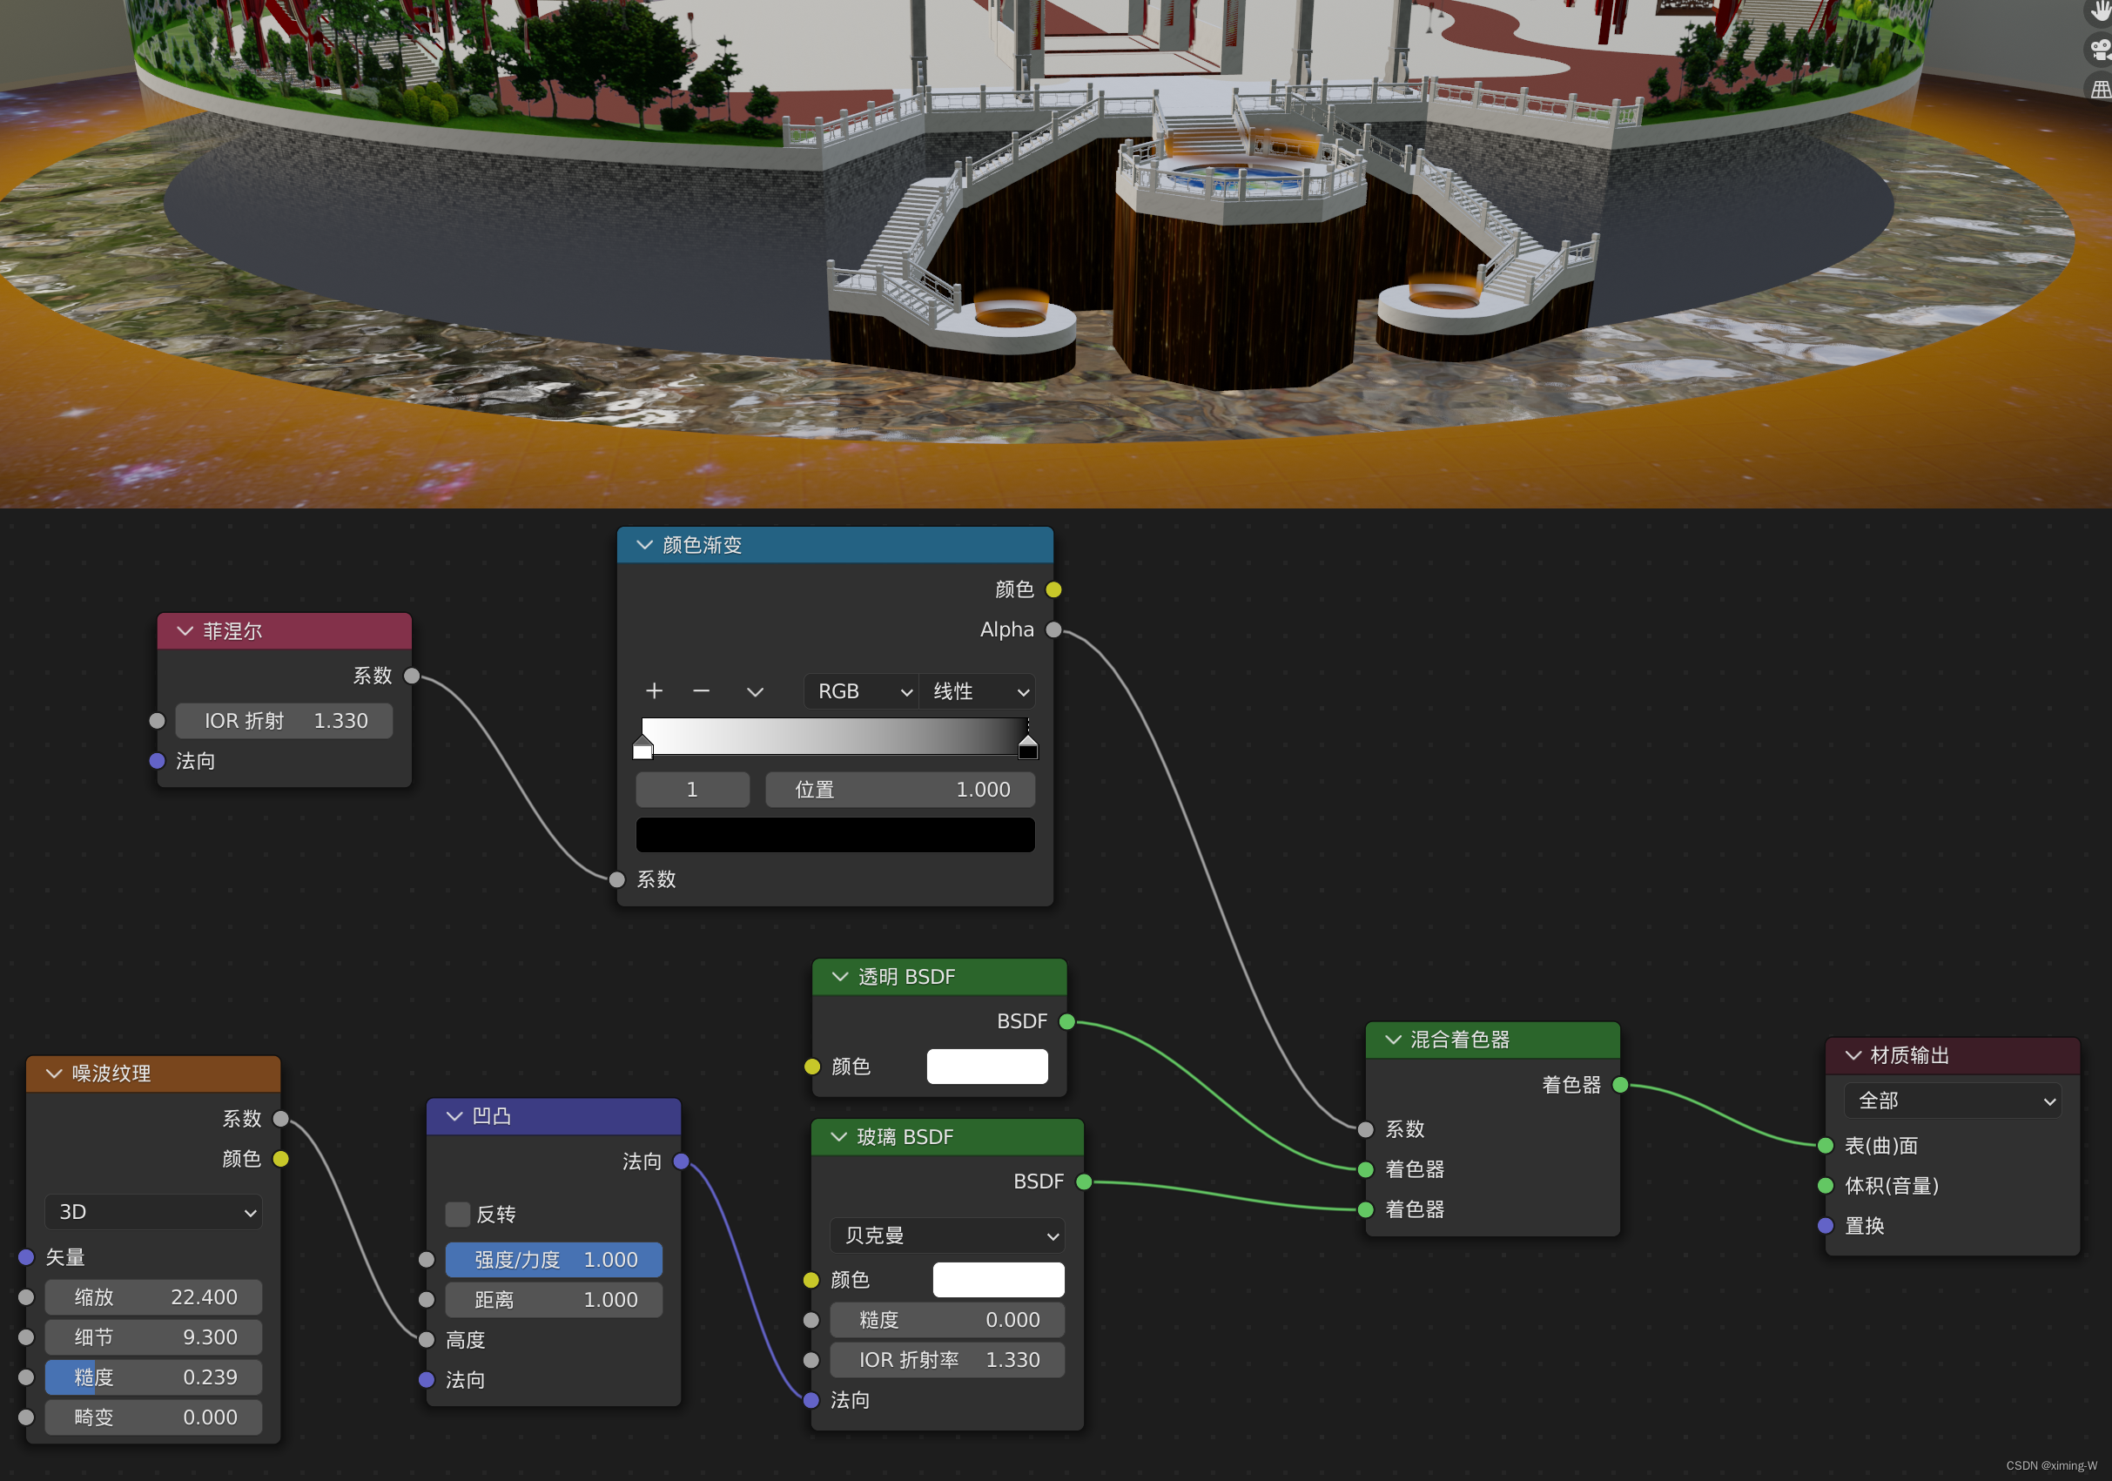The image size is (2112, 1481).
Task: Click the camera view icon in viewport
Action: pos(2100,49)
